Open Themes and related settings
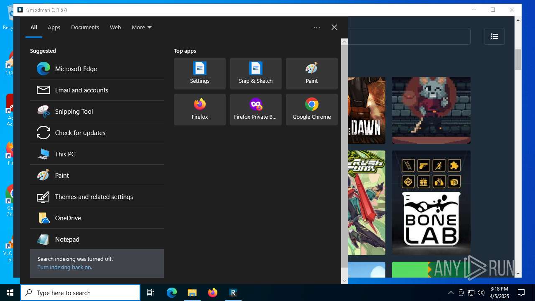Viewport: 535px width, 301px height. point(97,196)
